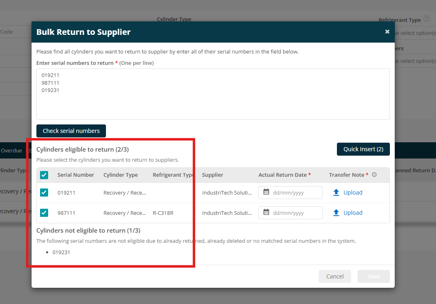Click the Actual Return Date column header
436x304 pixels.
282,175
